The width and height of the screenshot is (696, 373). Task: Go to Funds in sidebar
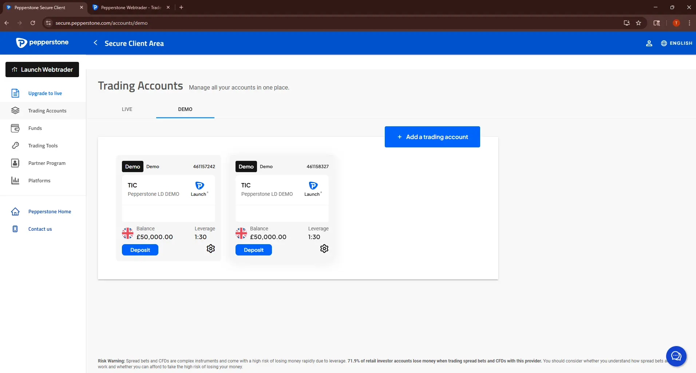pyautogui.click(x=35, y=128)
